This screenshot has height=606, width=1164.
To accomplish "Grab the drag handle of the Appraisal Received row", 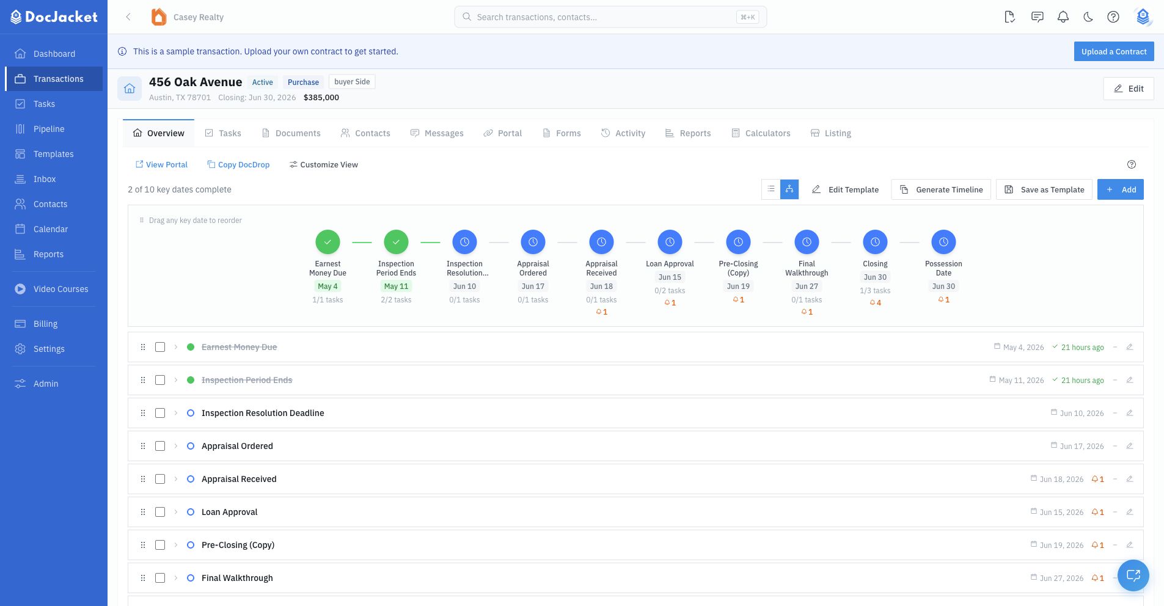I will pyautogui.click(x=143, y=479).
